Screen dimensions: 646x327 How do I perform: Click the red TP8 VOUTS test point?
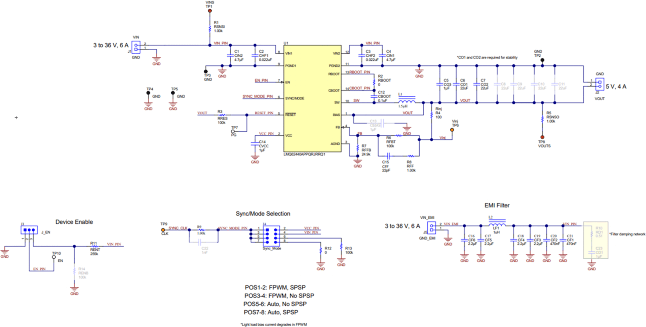(x=542, y=137)
